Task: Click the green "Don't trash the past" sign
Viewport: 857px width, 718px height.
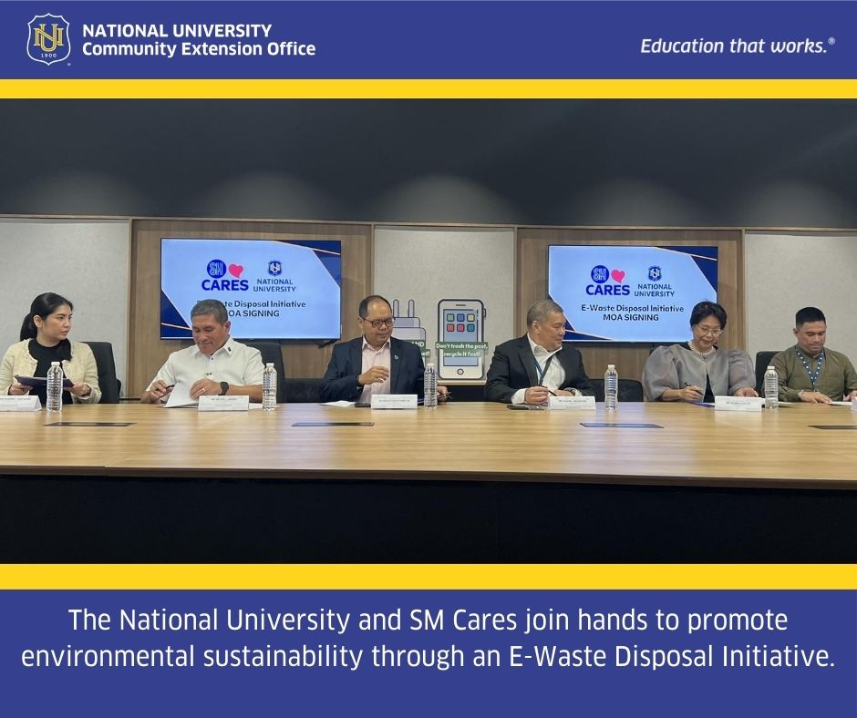Action: click(x=460, y=350)
